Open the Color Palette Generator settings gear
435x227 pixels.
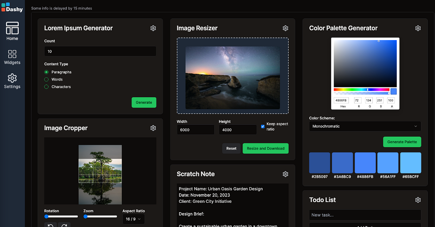coord(418,28)
